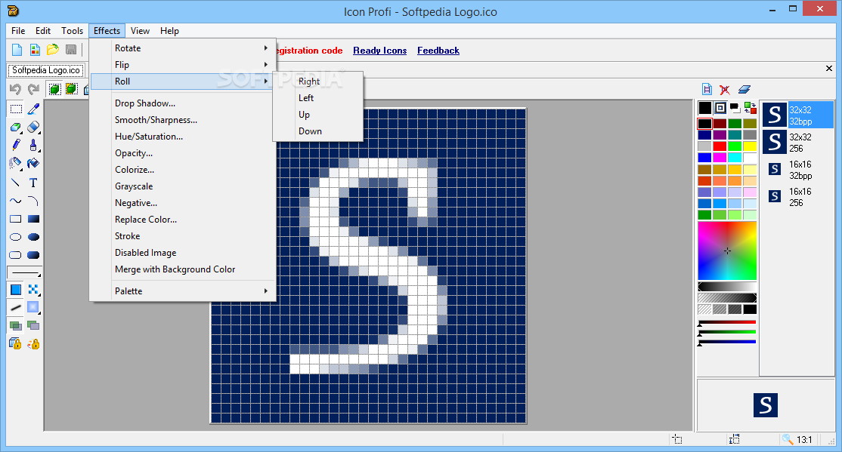Open a file using the folder icon
842x452 pixels.
coord(53,50)
